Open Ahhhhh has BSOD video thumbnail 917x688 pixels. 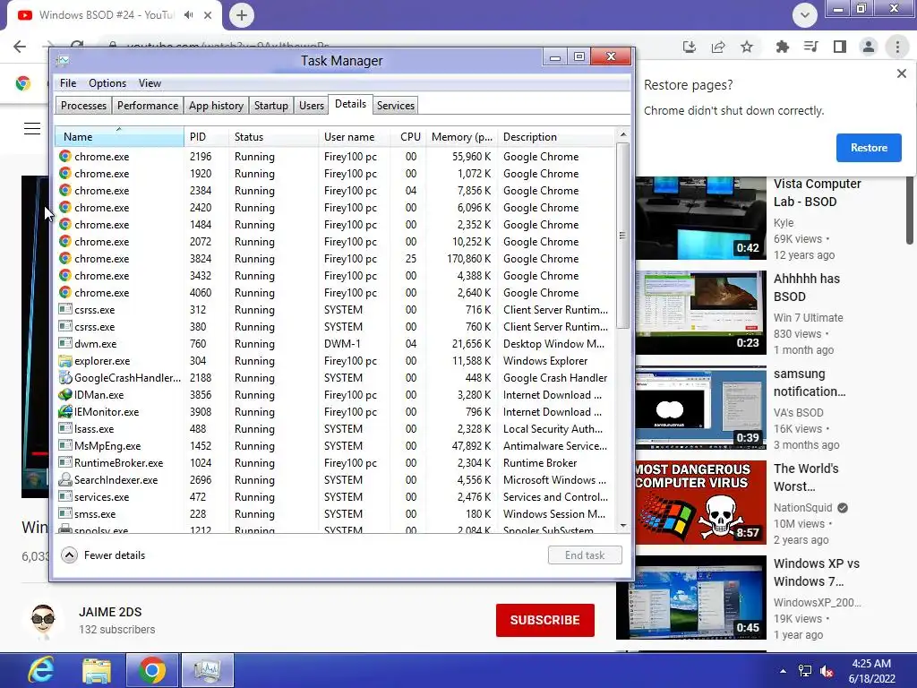[x=700, y=313]
